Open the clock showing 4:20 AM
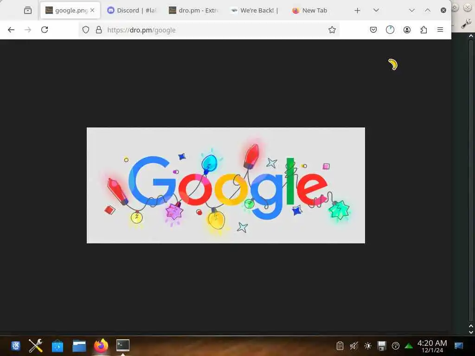 pos(432,346)
